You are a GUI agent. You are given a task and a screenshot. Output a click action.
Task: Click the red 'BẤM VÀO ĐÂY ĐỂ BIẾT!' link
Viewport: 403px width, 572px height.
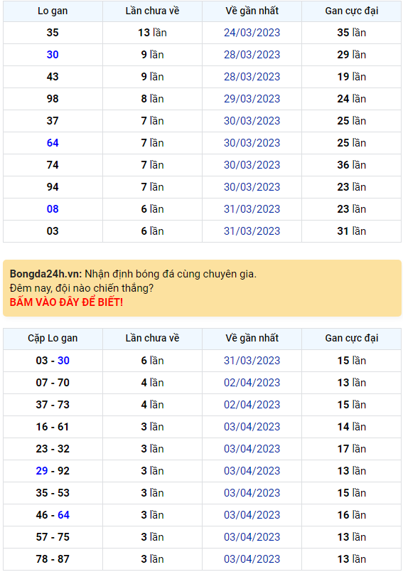[x=66, y=302]
